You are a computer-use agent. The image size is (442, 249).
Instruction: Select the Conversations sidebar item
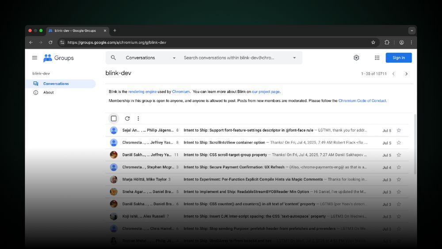[61, 84]
